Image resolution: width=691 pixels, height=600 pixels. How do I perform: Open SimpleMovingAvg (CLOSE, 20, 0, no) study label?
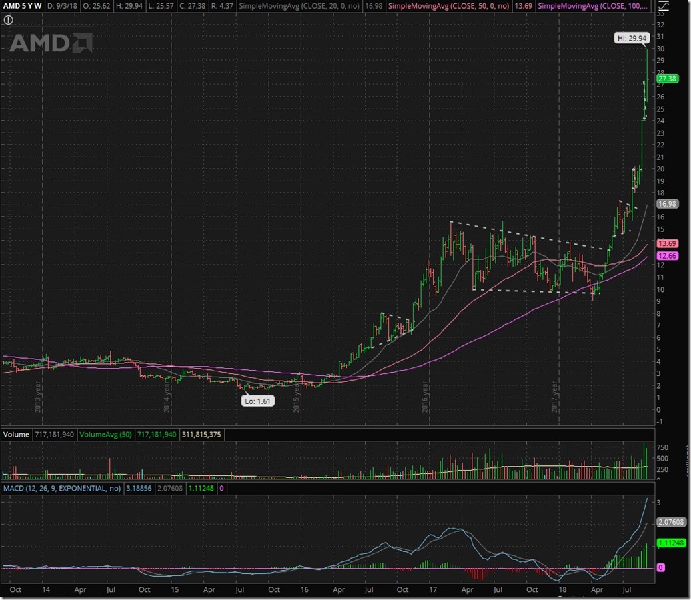(x=299, y=6)
